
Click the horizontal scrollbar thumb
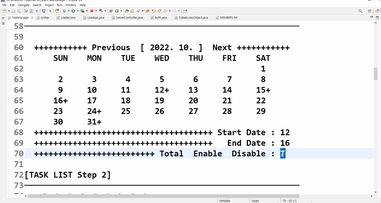(164, 196)
